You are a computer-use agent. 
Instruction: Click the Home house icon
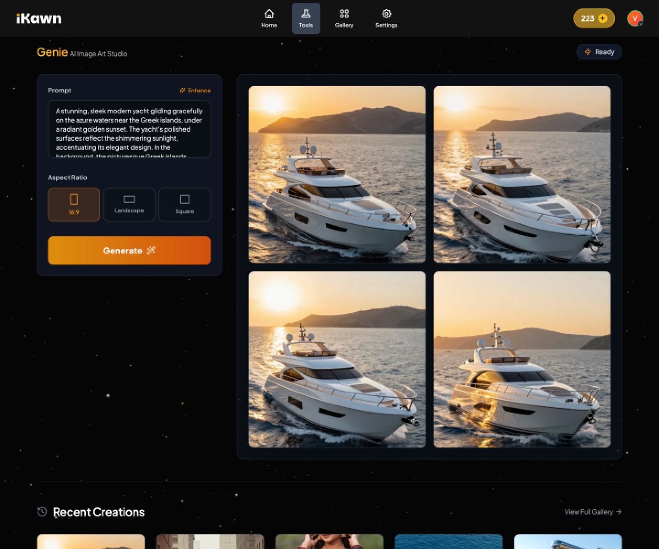point(269,13)
